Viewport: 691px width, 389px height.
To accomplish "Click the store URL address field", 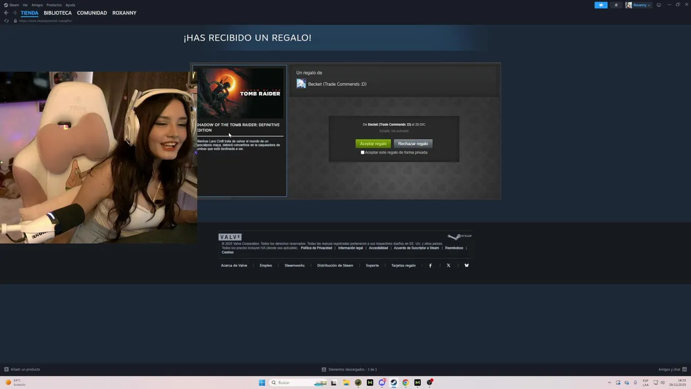I will click(x=45, y=21).
